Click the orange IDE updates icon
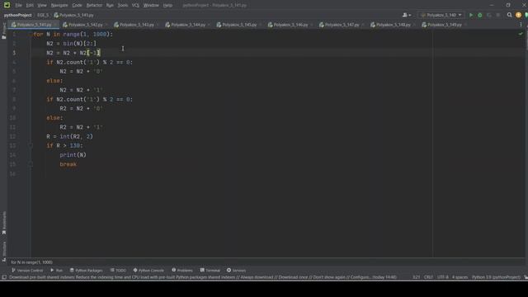 pyautogui.click(x=518, y=15)
